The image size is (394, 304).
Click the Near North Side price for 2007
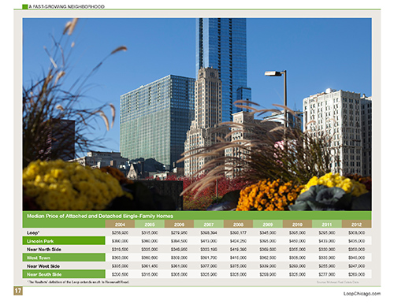click(x=209, y=250)
